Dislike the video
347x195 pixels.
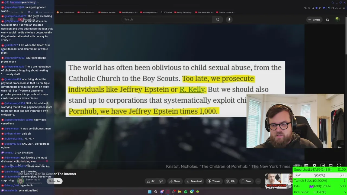click(x=161, y=181)
